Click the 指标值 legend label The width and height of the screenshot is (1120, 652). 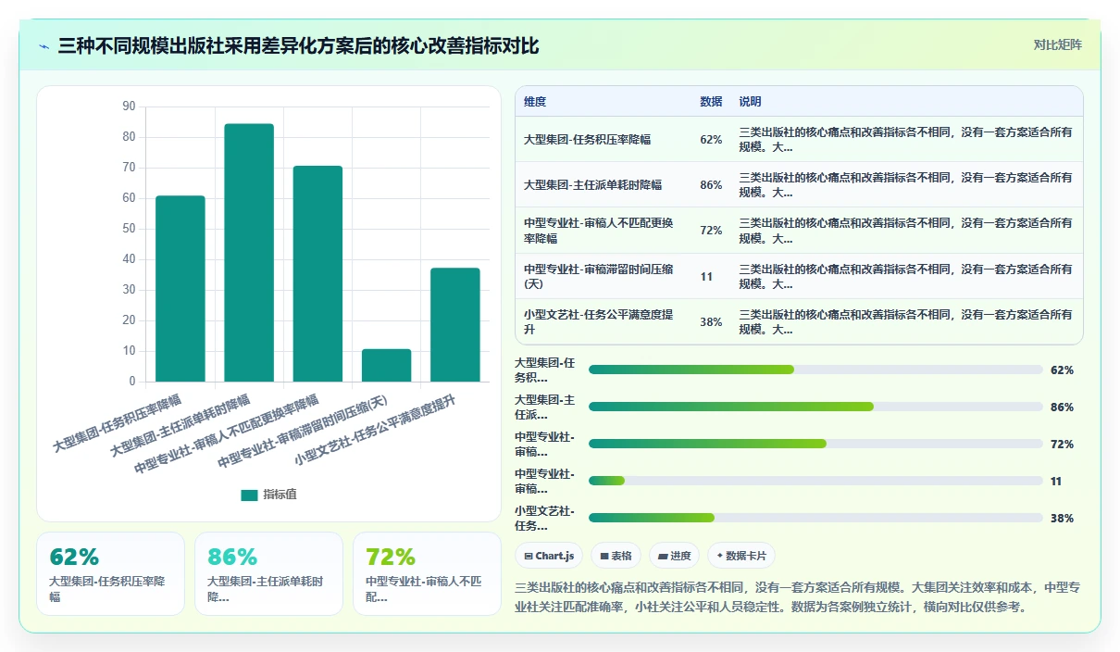click(x=280, y=495)
